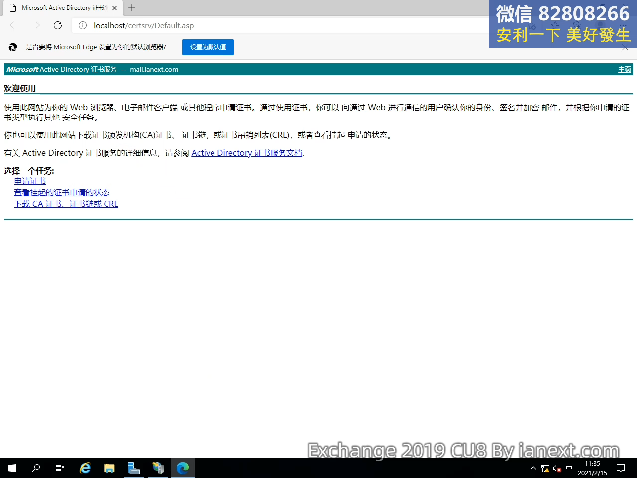The width and height of the screenshot is (637, 478).
Task: Open File Explorer from taskbar
Action: (x=109, y=468)
